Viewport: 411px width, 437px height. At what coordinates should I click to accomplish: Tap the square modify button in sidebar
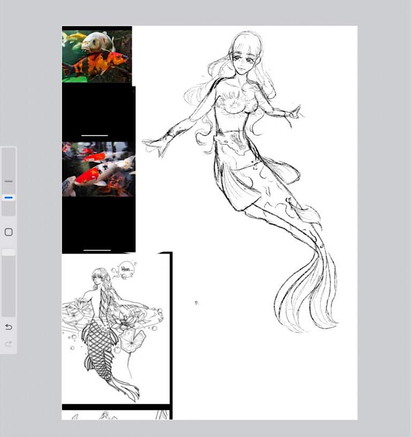tap(8, 232)
